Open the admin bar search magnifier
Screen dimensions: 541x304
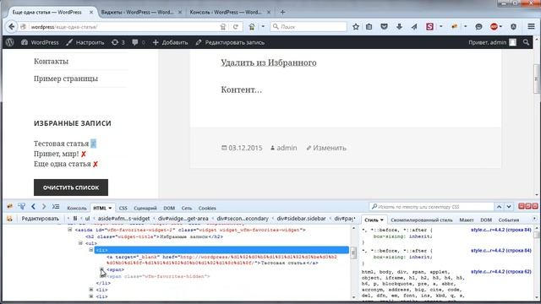(526, 42)
